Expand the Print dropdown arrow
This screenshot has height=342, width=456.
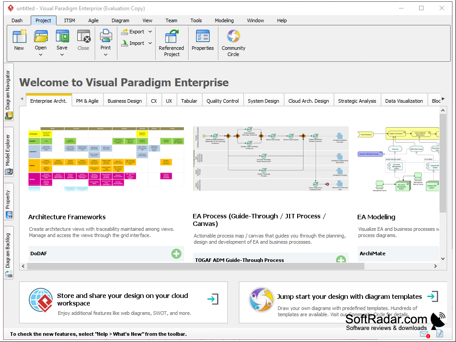pyautogui.click(x=105, y=55)
